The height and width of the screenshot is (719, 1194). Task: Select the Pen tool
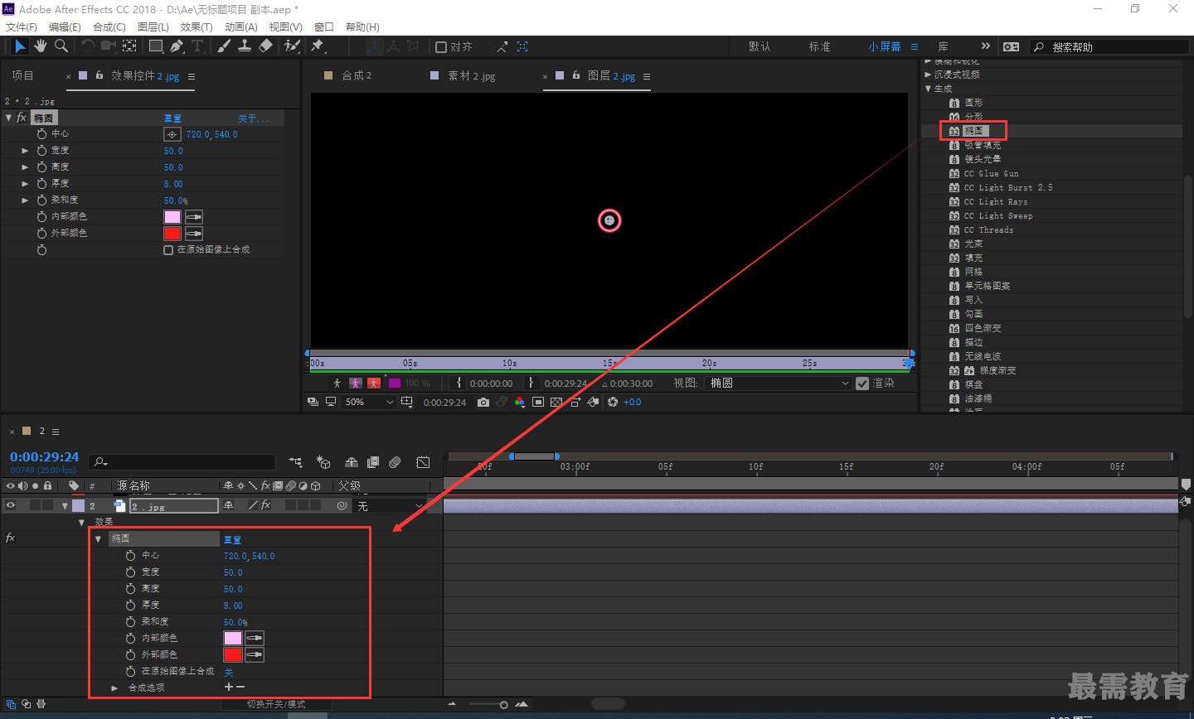(x=177, y=46)
